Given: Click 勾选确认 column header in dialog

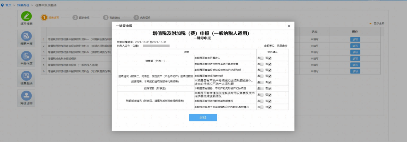Looking at the screenshot, I should click(x=272, y=52).
